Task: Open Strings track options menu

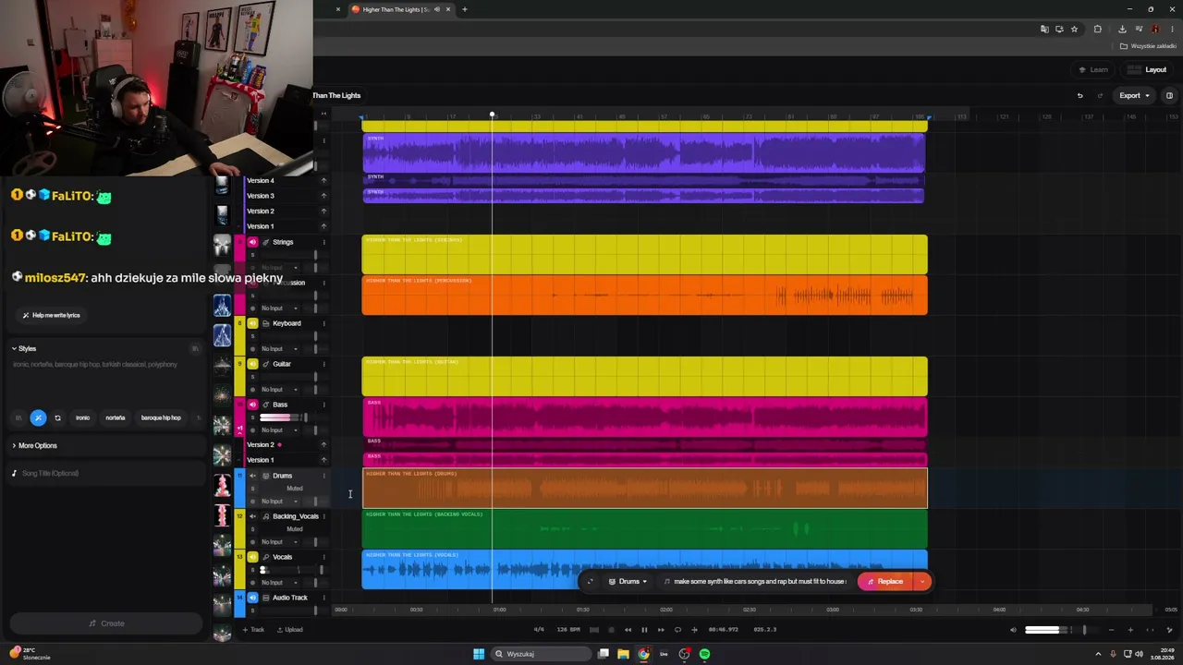Action: [x=323, y=242]
